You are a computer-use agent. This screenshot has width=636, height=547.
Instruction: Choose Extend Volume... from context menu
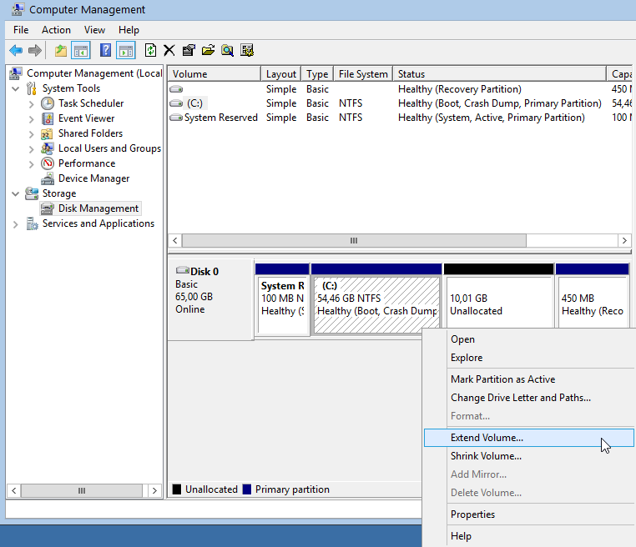[487, 438]
